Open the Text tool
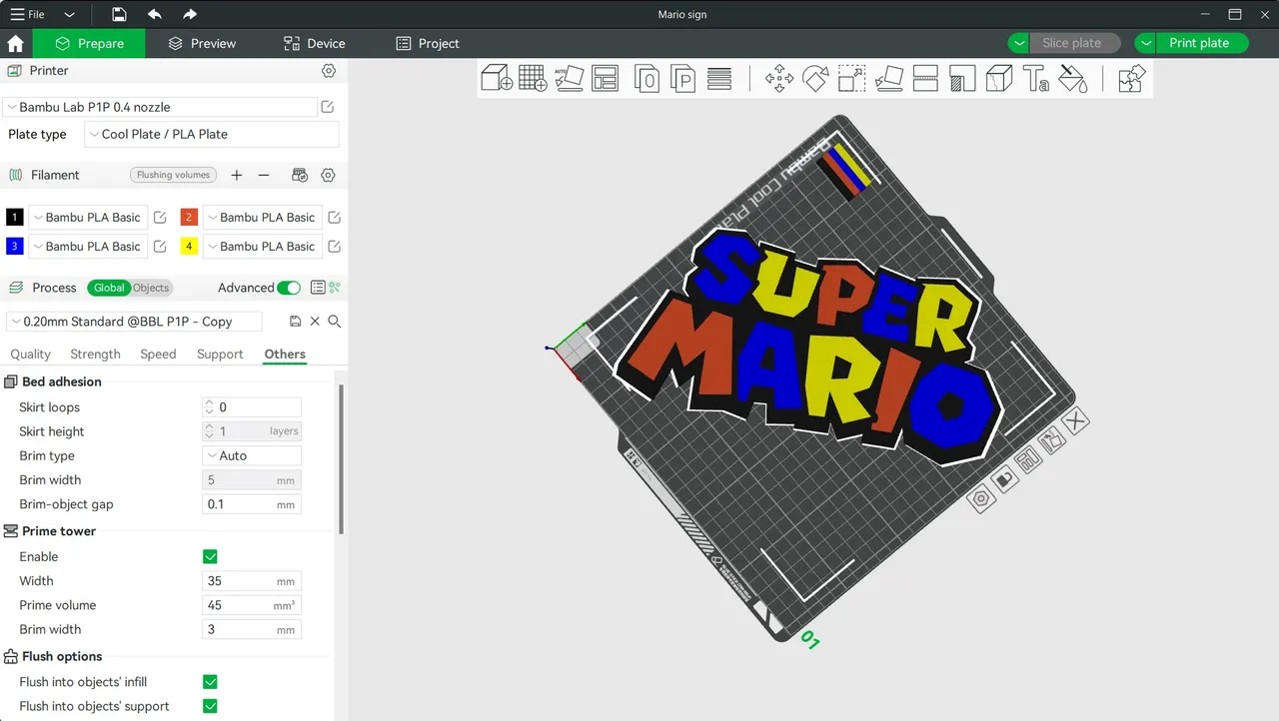 tap(1034, 78)
